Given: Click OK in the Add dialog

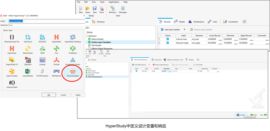Looking at the screenshot, I should (49, 95).
